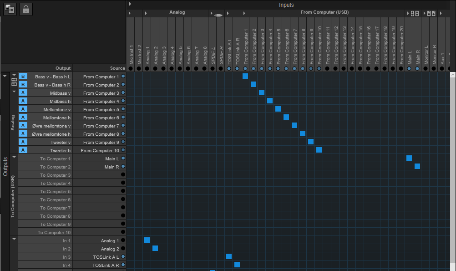Click the From Computer (USB) group header

[324, 12]
